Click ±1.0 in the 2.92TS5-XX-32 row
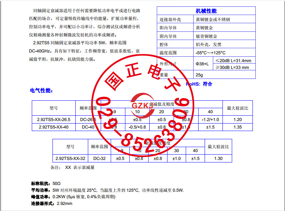Image resolution: width=285 pixels, height=211 pixels. click(x=176, y=159)
